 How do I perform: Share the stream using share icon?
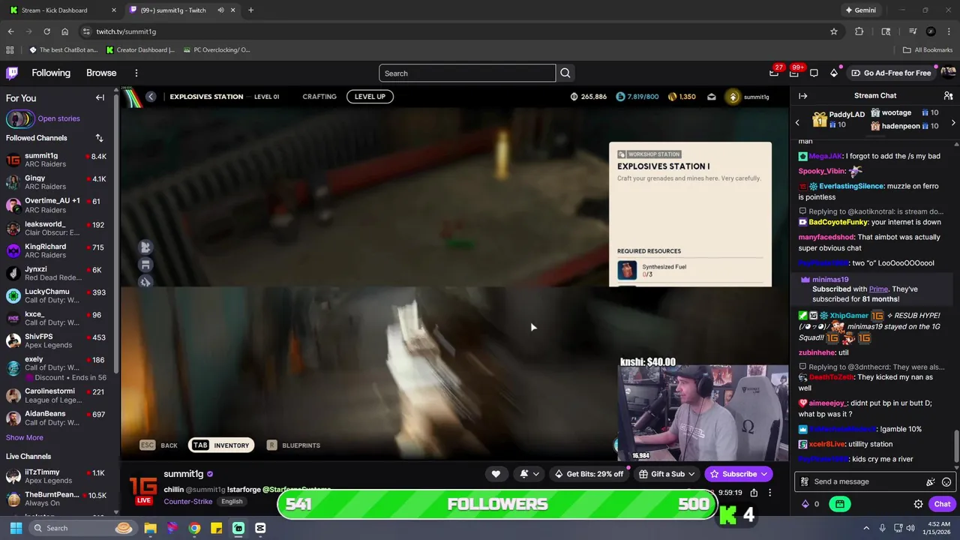tap(754, 493)
